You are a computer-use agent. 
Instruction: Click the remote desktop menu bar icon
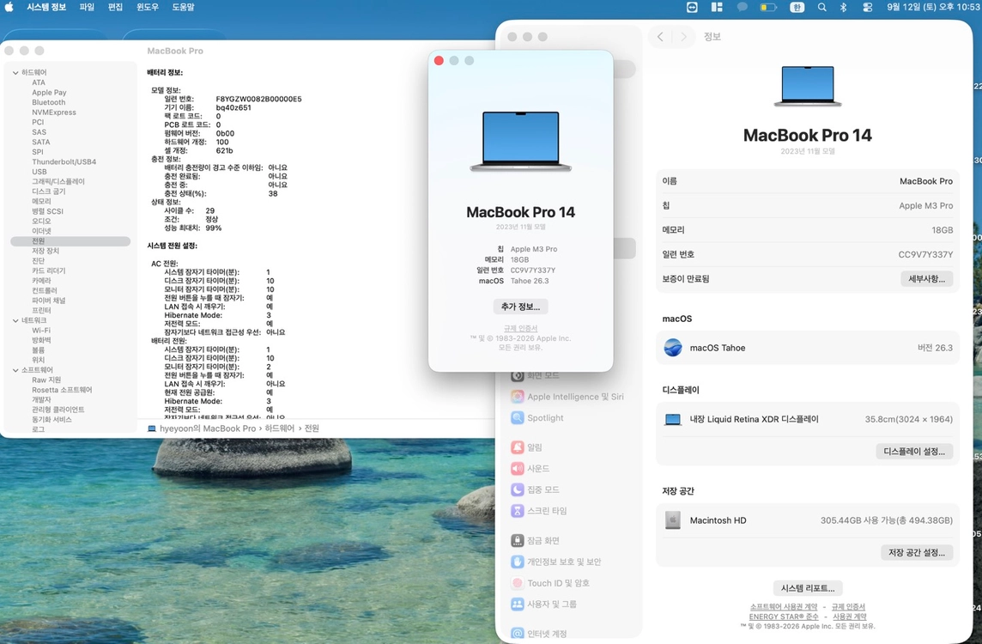[692, 7]
